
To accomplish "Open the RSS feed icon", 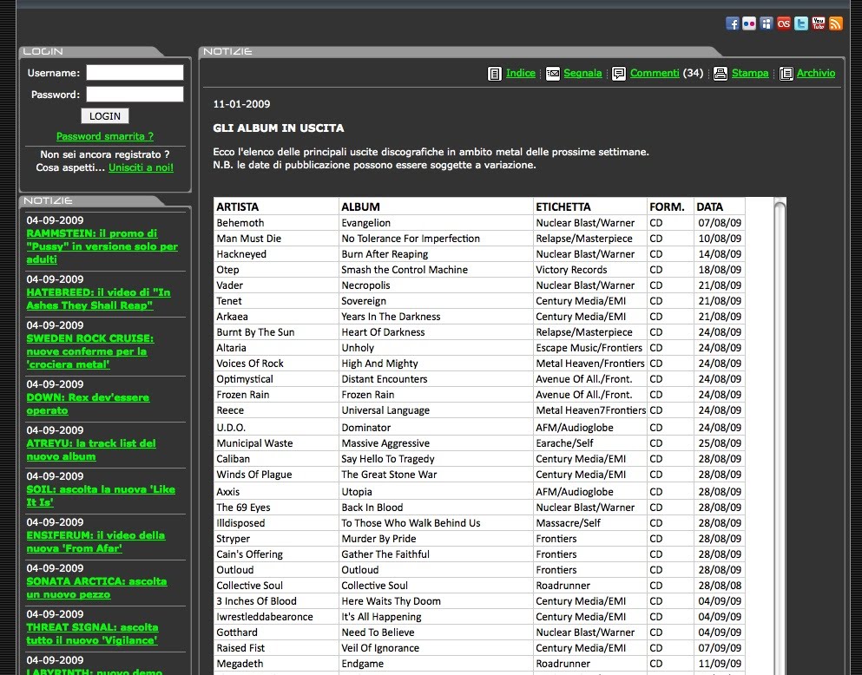I will click(x=836, y=23).
